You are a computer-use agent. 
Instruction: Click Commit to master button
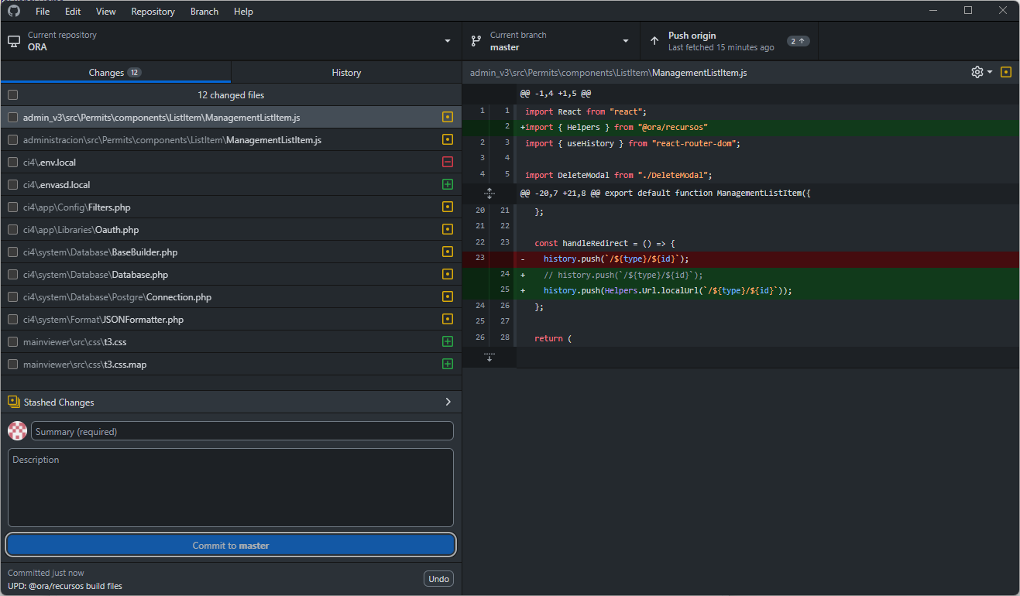tap(231, 545)
